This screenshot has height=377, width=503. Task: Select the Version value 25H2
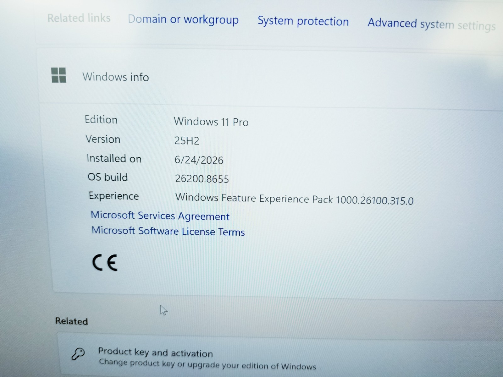(187, 140)
